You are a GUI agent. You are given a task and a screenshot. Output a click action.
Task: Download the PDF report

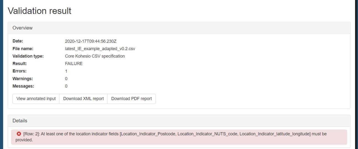click(131, 99)
